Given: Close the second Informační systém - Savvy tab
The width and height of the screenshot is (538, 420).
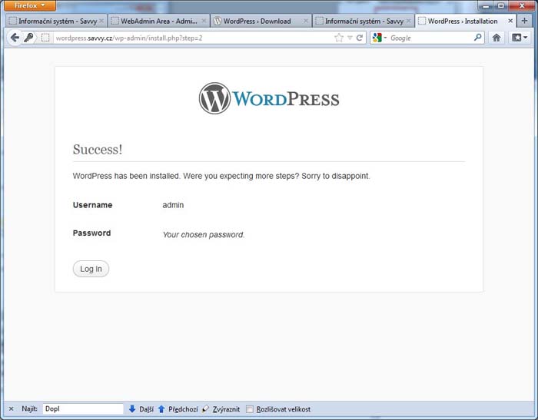Looking at the screenshot, I should click(x=408, y=21).
